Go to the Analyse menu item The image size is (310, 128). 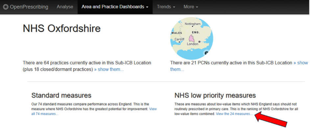[x=65, y=7]
